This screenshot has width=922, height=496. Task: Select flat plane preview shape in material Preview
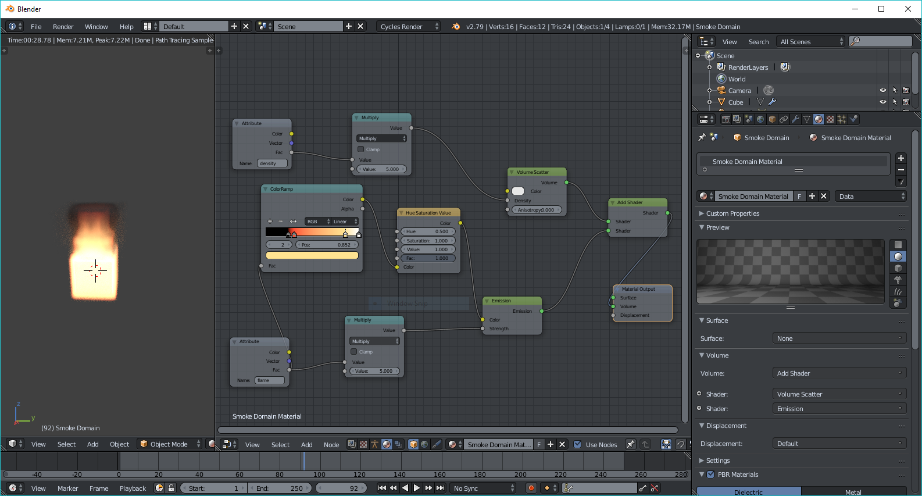click(x=898, y=245)
